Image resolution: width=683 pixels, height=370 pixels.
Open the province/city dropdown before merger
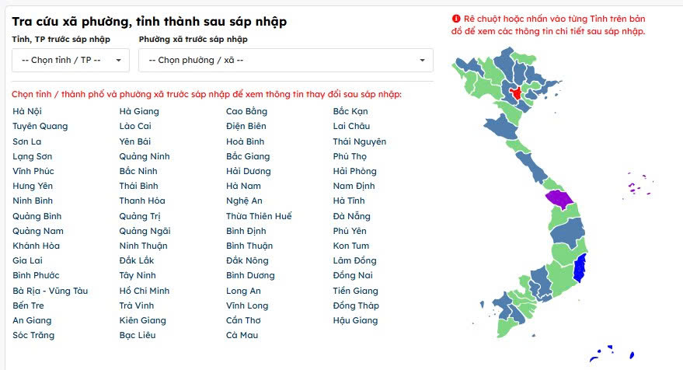70,60
